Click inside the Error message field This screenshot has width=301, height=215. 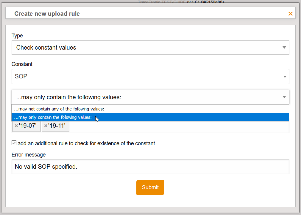149,167
